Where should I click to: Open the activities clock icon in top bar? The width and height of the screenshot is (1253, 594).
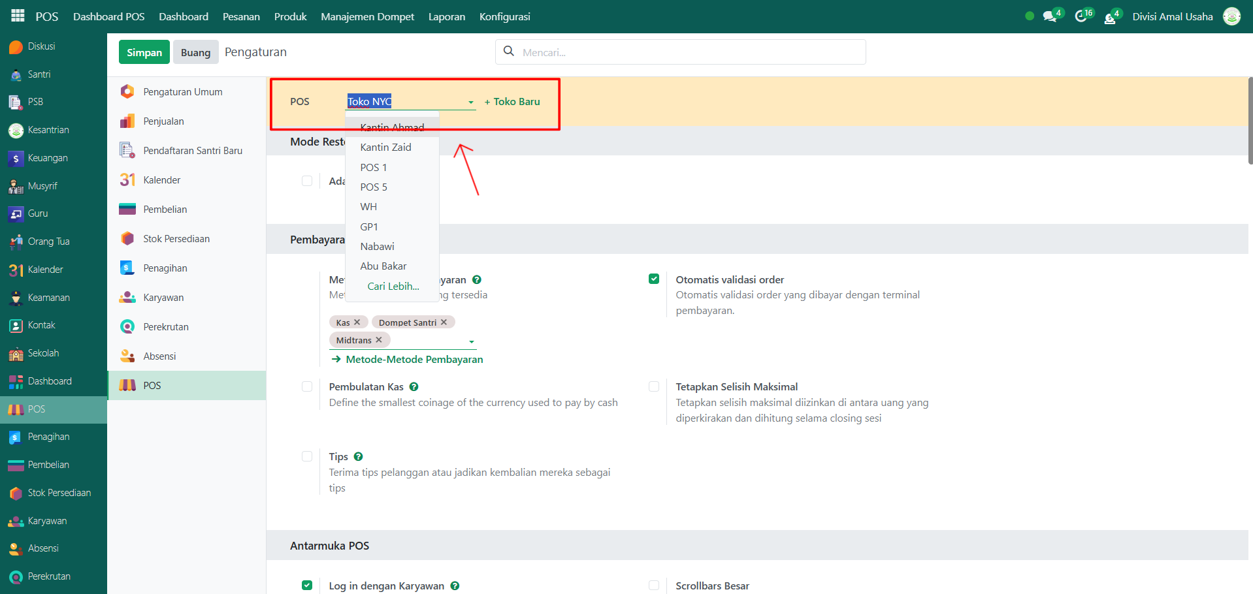(1081, 17)
